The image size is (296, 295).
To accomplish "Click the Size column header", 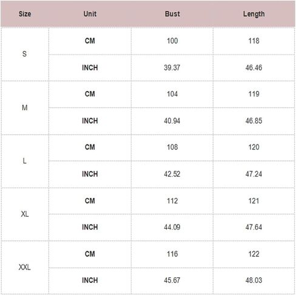I will point(25,14).
